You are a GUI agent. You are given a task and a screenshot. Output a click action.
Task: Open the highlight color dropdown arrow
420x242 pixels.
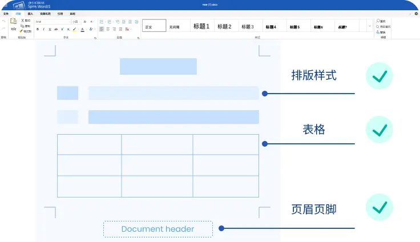click(x=78, y=30)
